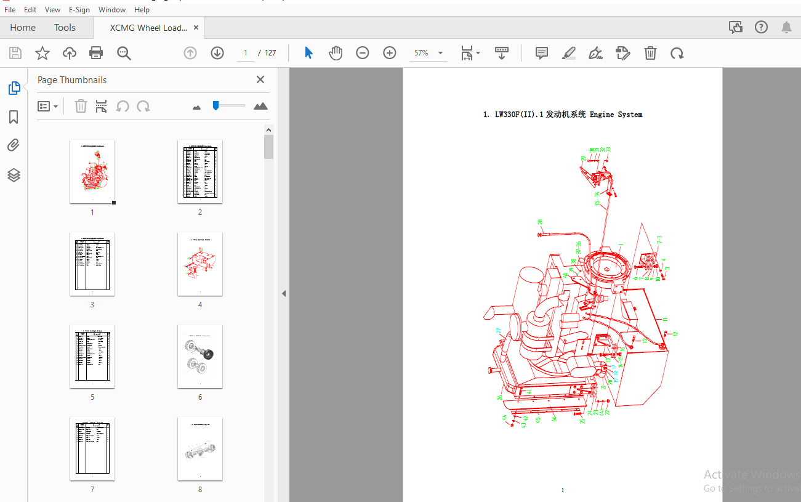Delete page with trash icon in toolbar
This screenshot has width=801, height=502.
click(x=650, y=53)
